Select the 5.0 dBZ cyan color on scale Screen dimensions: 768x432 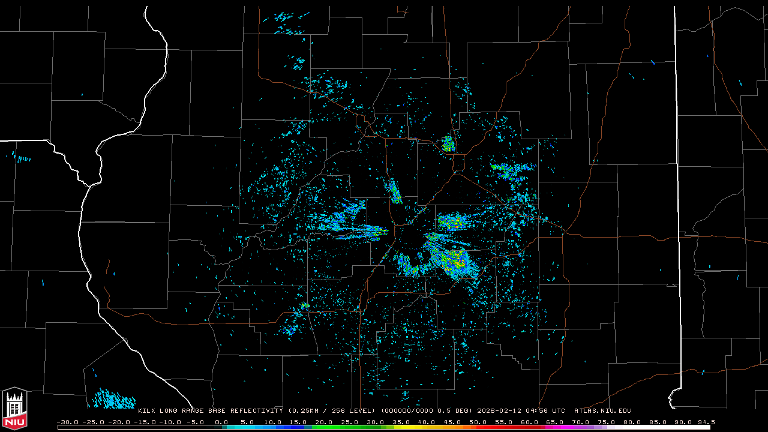(x=247, y=427)
